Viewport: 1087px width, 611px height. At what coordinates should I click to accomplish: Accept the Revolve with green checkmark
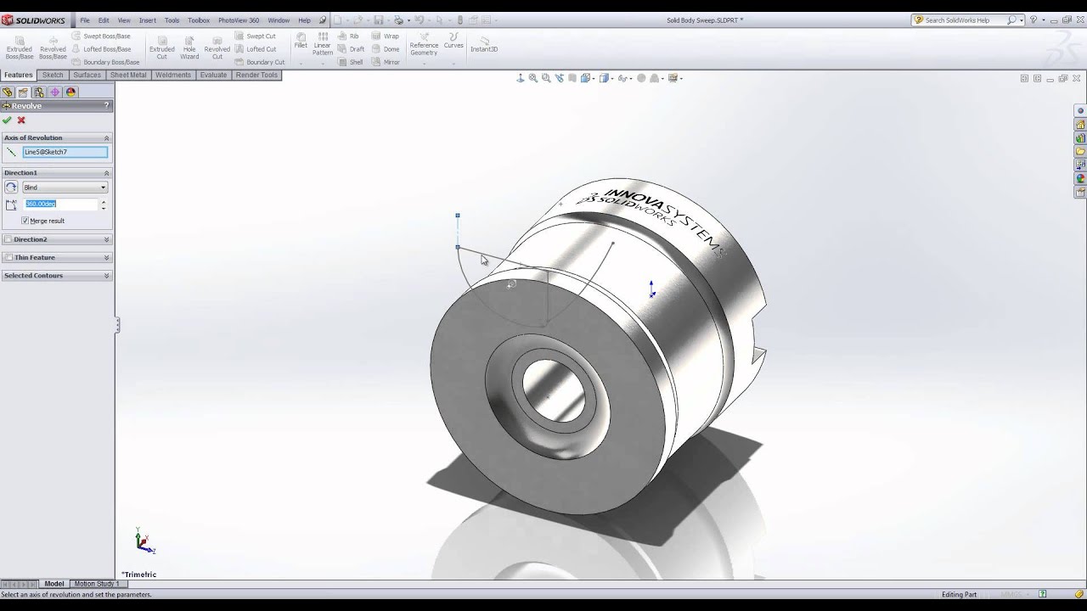8,120
